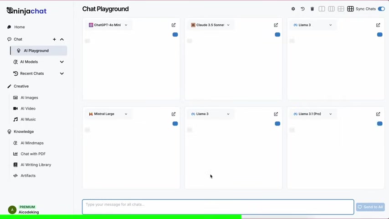Collapse the Chat section chevron
The image size is (389, 219).
coord(62,39)
